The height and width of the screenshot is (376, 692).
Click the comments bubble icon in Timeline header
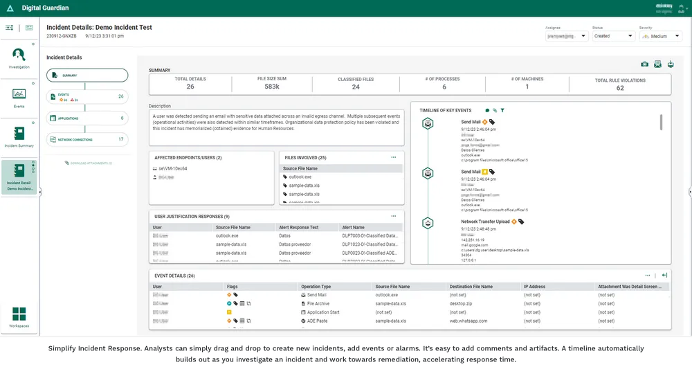click(487, 111)
